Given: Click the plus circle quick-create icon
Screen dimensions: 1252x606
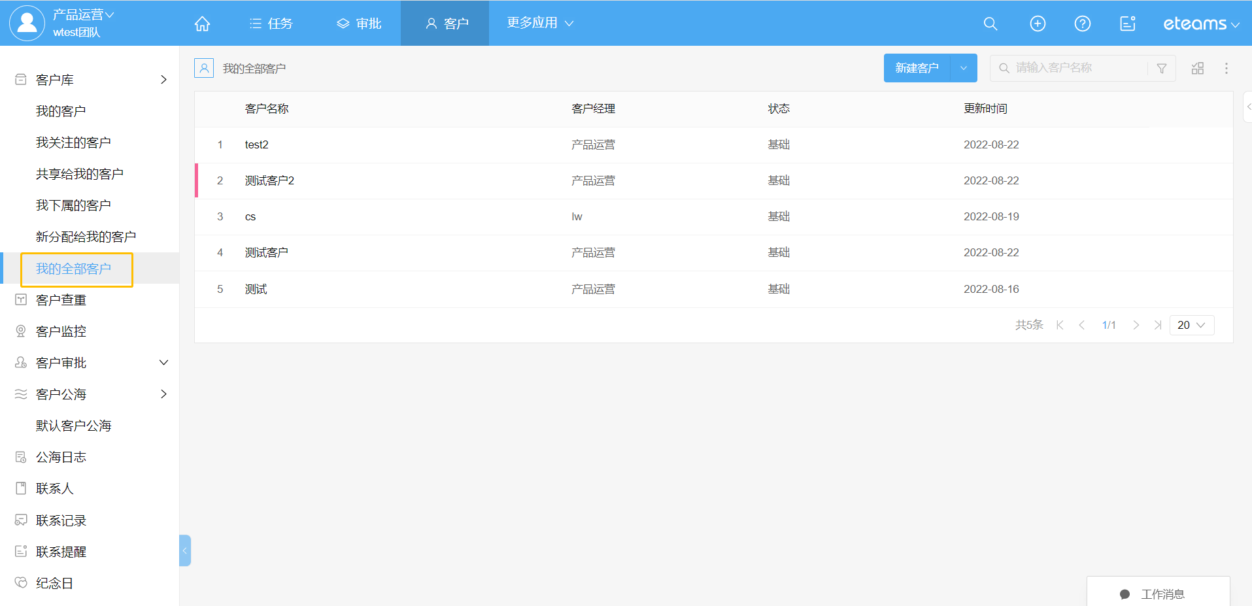Looking at the screenshot, I should (1038, 24).
